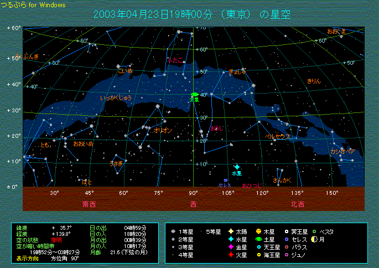379x268 pixels.
Task: Select the 木星 Jupiter icon in legend
Action: pyautogui.click(x=258, y=231)
